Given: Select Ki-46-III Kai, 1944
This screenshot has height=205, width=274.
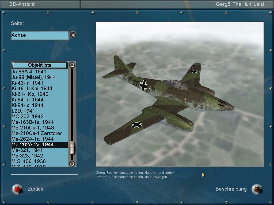Looking at the screenshot, I should click(40, 88).
